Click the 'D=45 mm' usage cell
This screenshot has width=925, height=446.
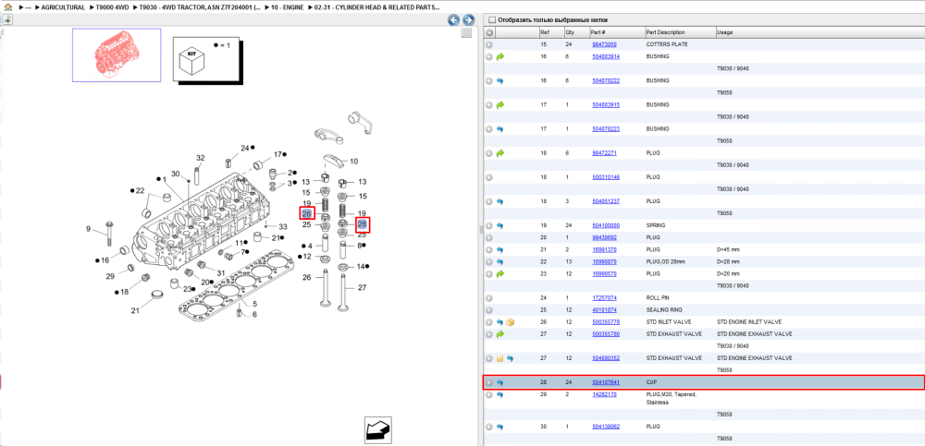click(728, 250)
